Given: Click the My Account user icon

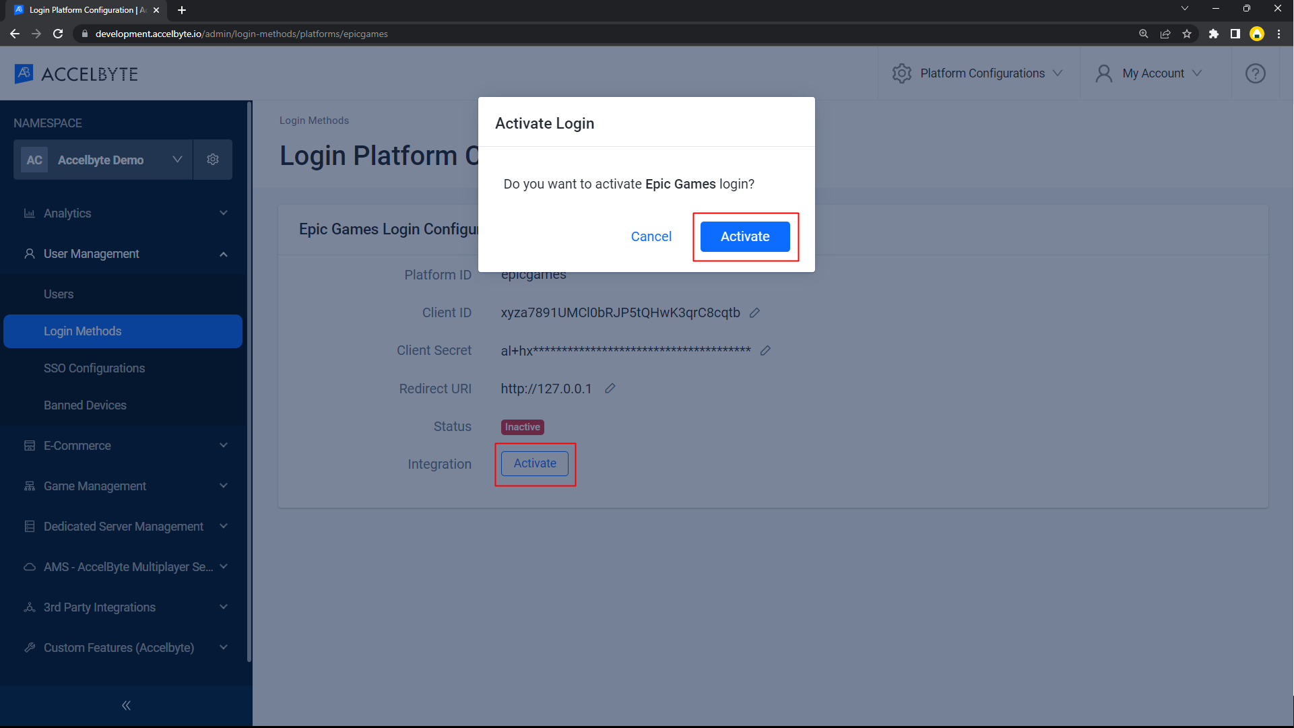Looking at the screenshot, I should 1103,73.
